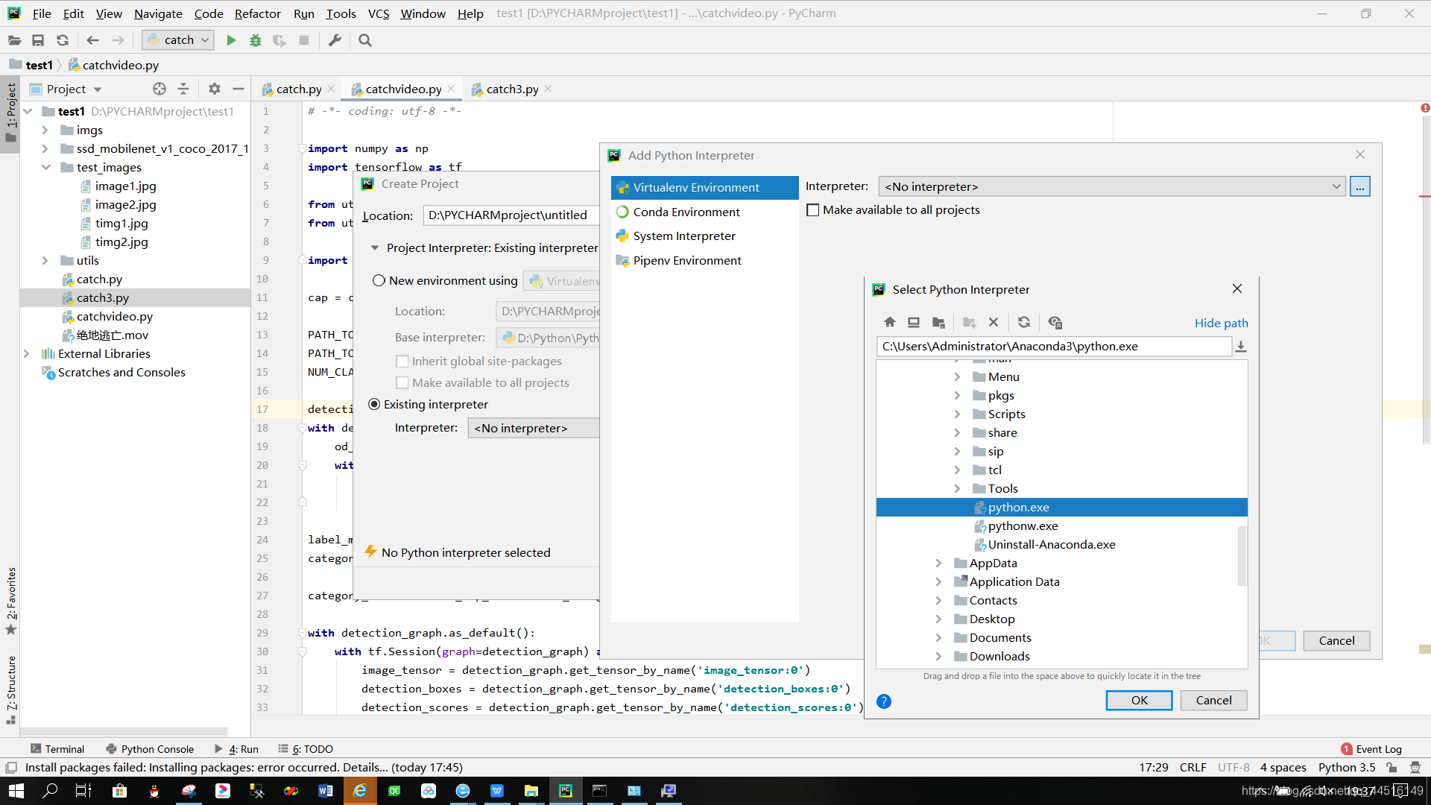Open the Search Everywhere magnifier icon
The height and width of the screenshot is (805, 1431).
coord(364,40)
